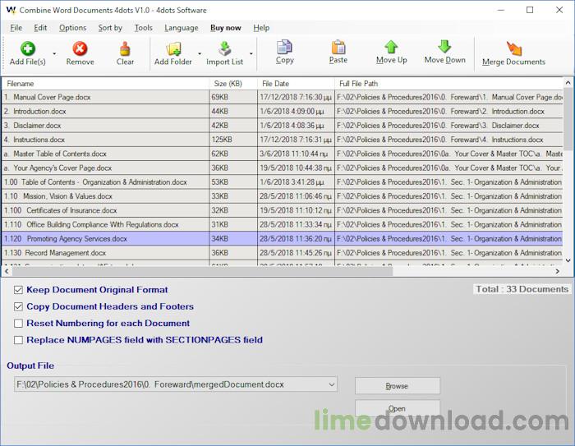The height and width of the screenshot is (446, 575).
Task: Open the Add File(s) dropdown arrow
Action: 54,53
